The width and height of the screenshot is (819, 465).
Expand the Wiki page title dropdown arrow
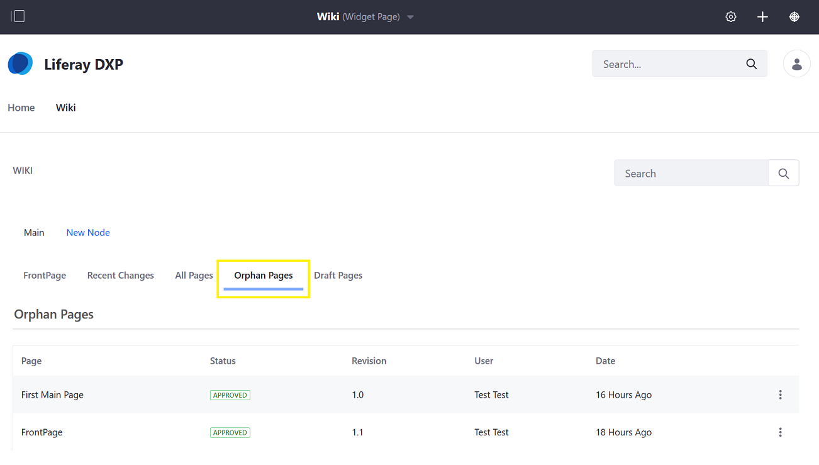point(410,17)
